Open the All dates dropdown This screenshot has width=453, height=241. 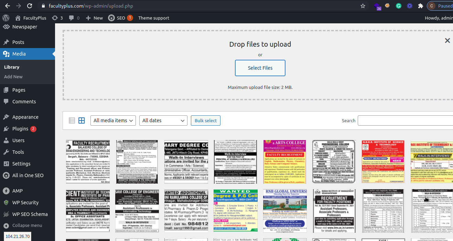(x=163, y=120)
